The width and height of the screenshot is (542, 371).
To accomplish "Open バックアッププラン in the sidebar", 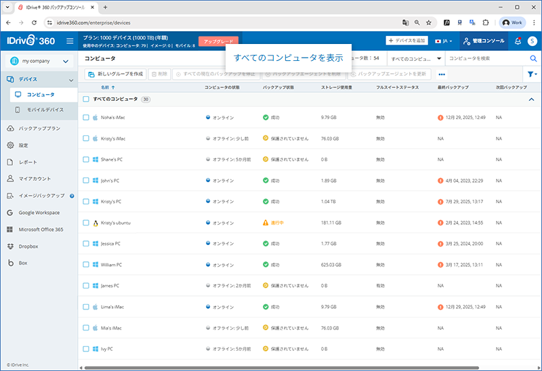I will point(39,128).
